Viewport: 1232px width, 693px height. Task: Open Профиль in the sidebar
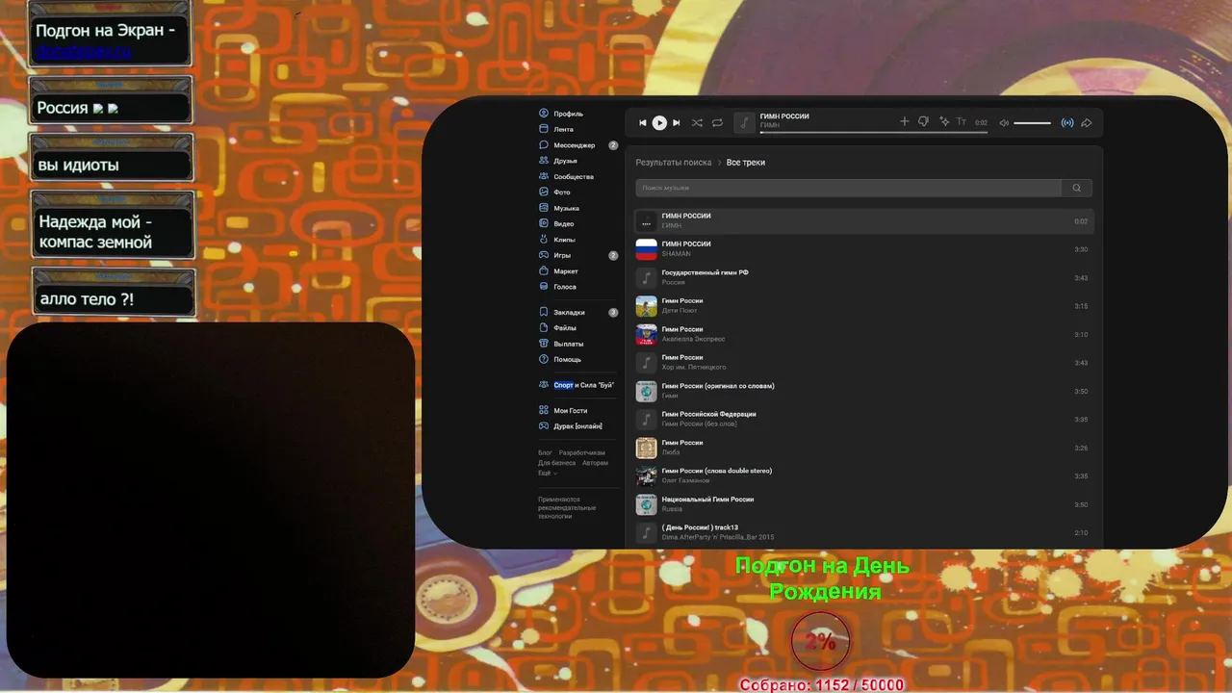coord(568,114)
